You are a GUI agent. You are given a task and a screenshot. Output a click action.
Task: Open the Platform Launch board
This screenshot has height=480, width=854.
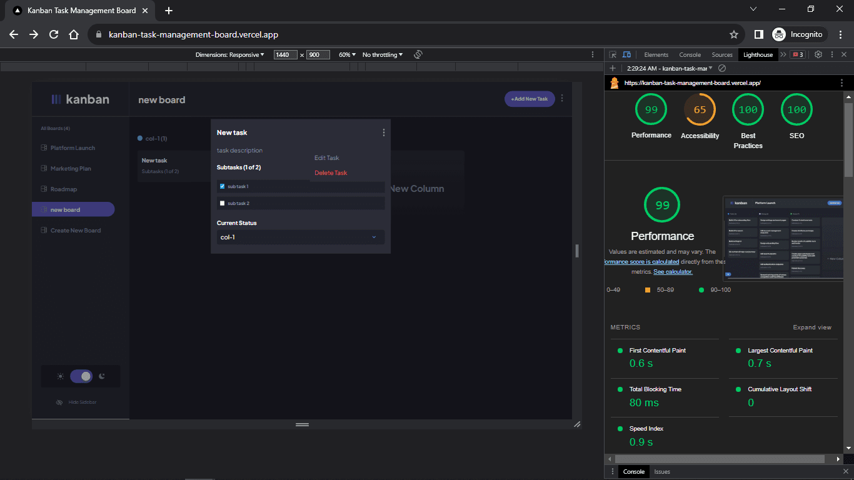point(73,148)
